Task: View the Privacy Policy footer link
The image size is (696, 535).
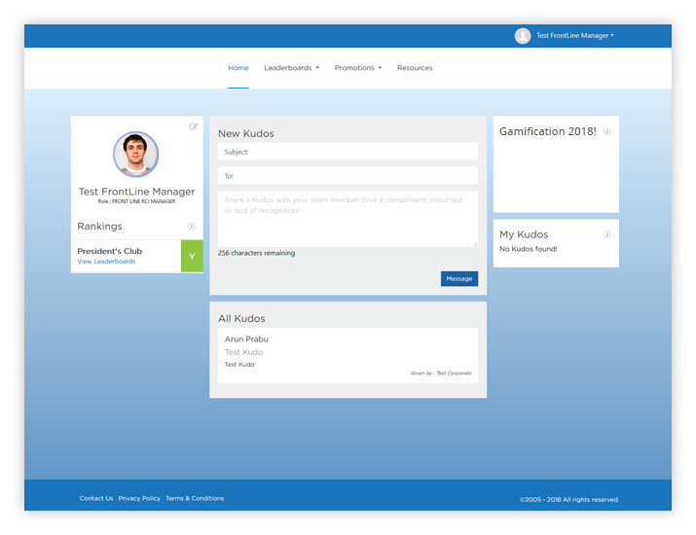Action: pos(139,498)
